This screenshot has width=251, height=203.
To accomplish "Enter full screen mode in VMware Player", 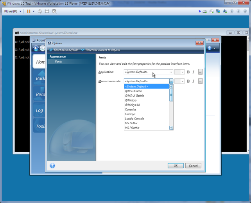I will point(47,11).
